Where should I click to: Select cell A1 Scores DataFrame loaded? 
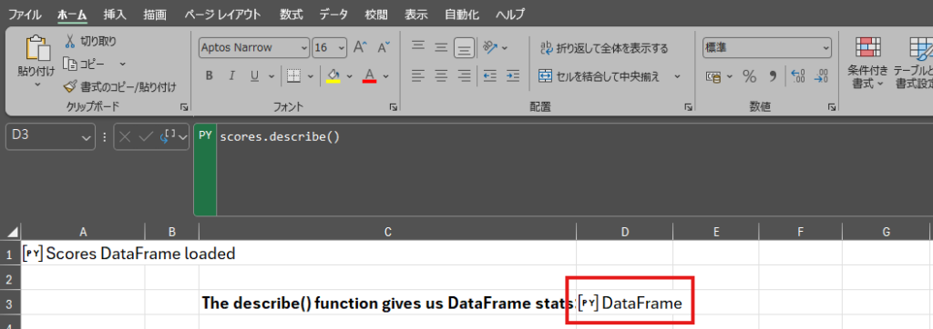click(x=83, y=254)
